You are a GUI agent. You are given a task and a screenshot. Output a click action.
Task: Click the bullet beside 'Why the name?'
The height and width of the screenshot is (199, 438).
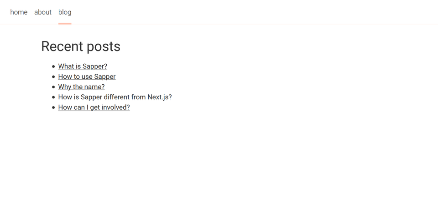click(53, 87)
